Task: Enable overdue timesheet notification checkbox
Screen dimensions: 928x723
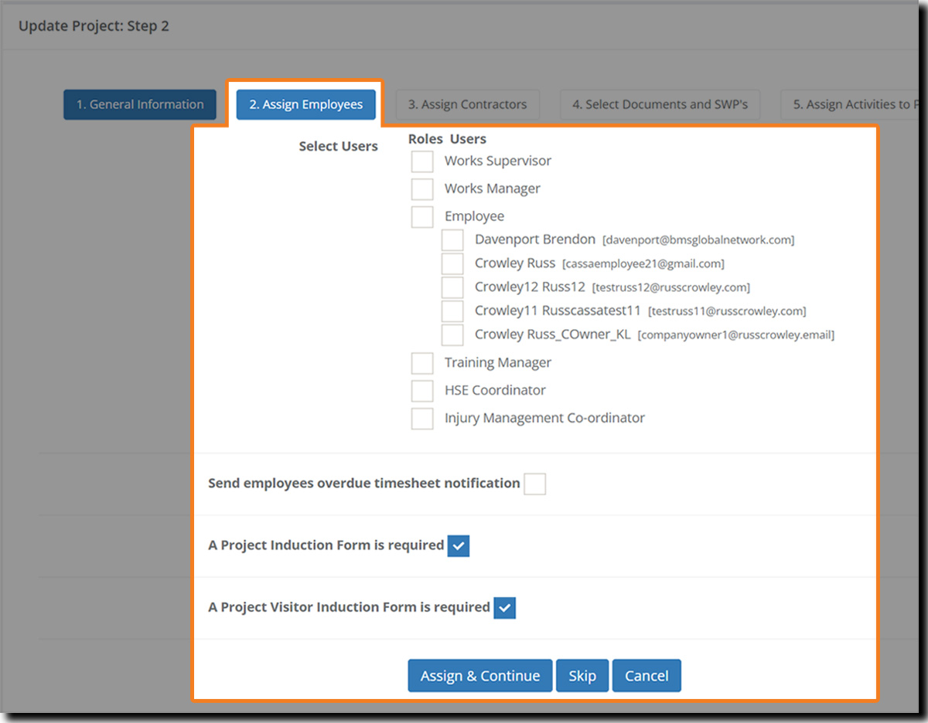Action: pos(535,484)
